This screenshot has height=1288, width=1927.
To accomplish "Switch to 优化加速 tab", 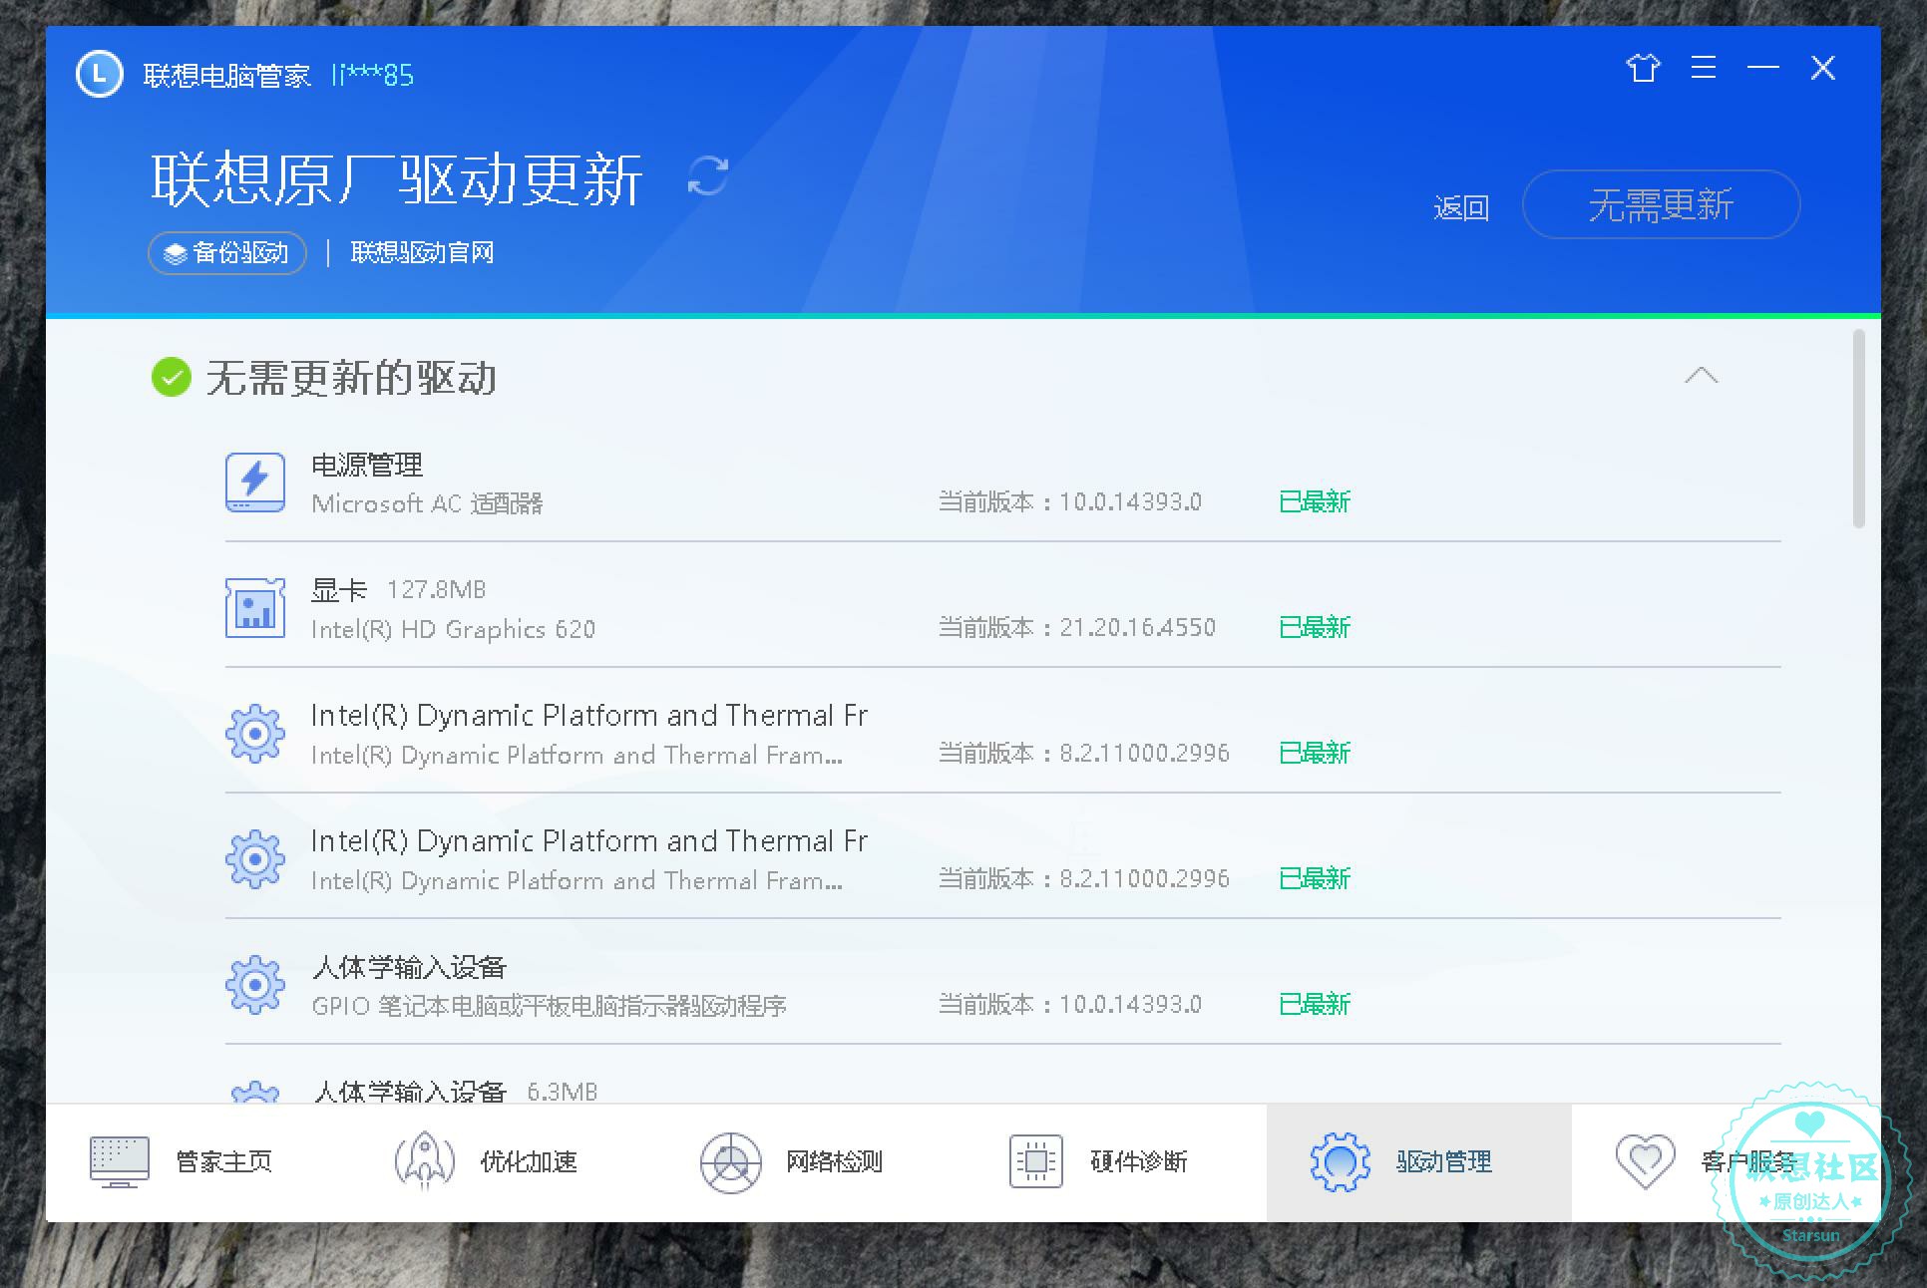I will point(504,1162).
